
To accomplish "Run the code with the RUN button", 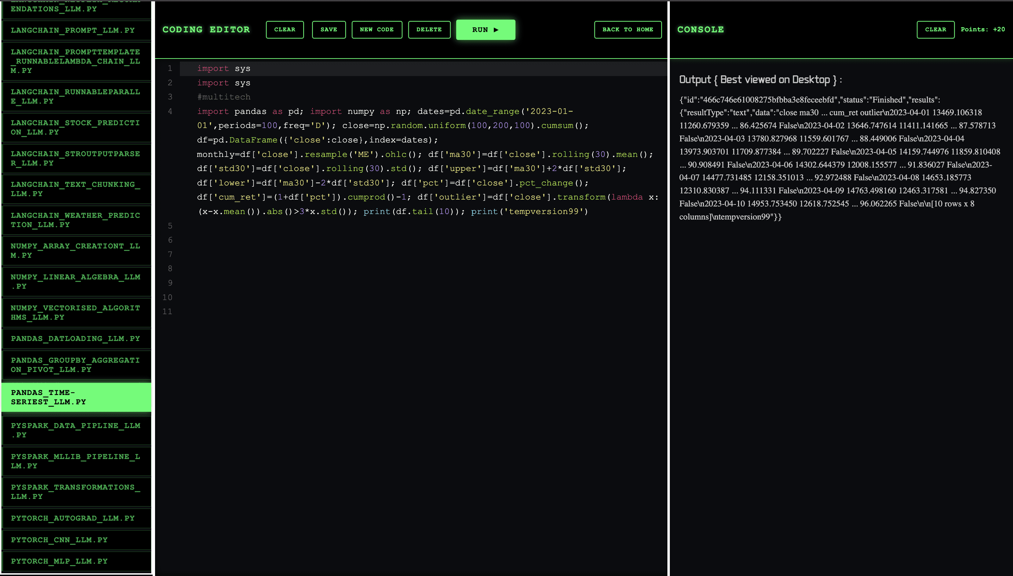I will coord(485,30).
